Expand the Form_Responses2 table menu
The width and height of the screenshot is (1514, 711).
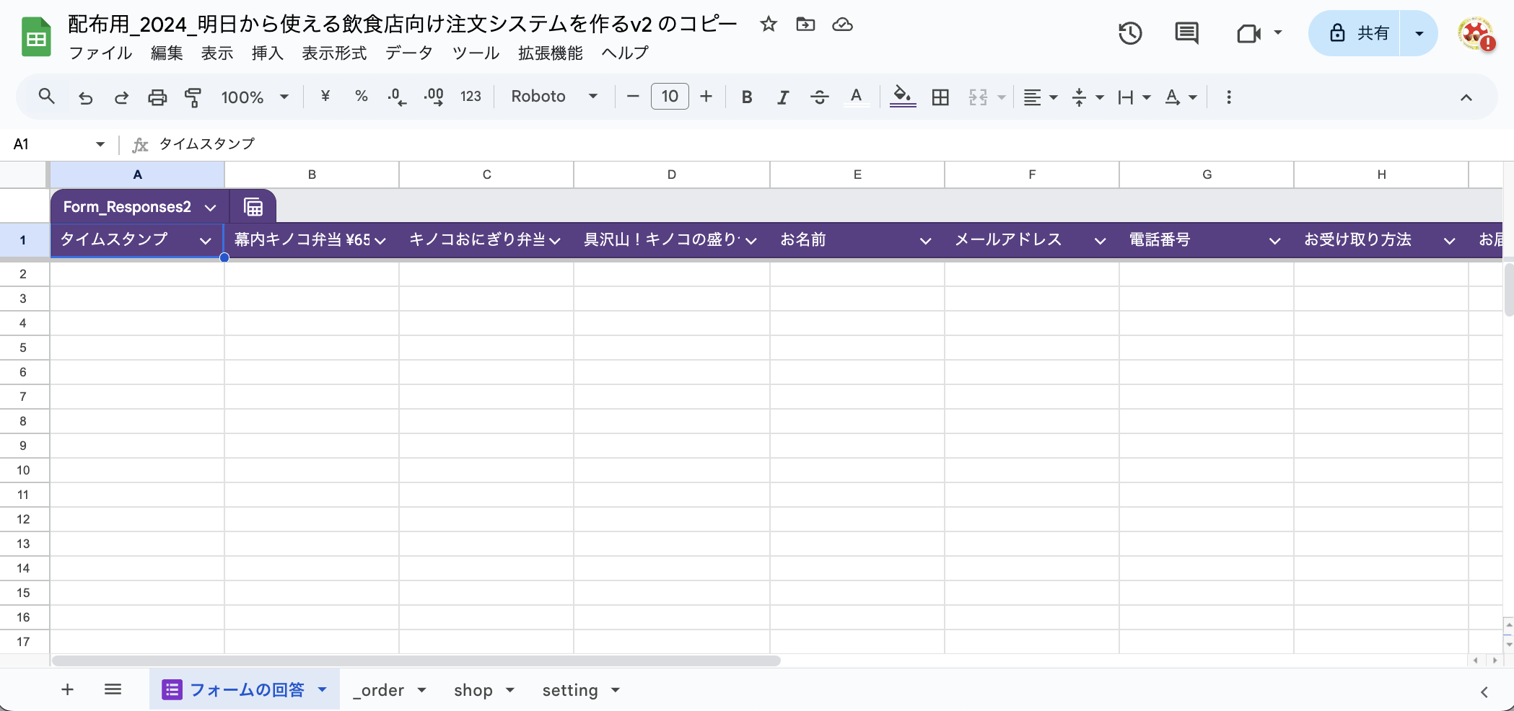coord(210,208)
